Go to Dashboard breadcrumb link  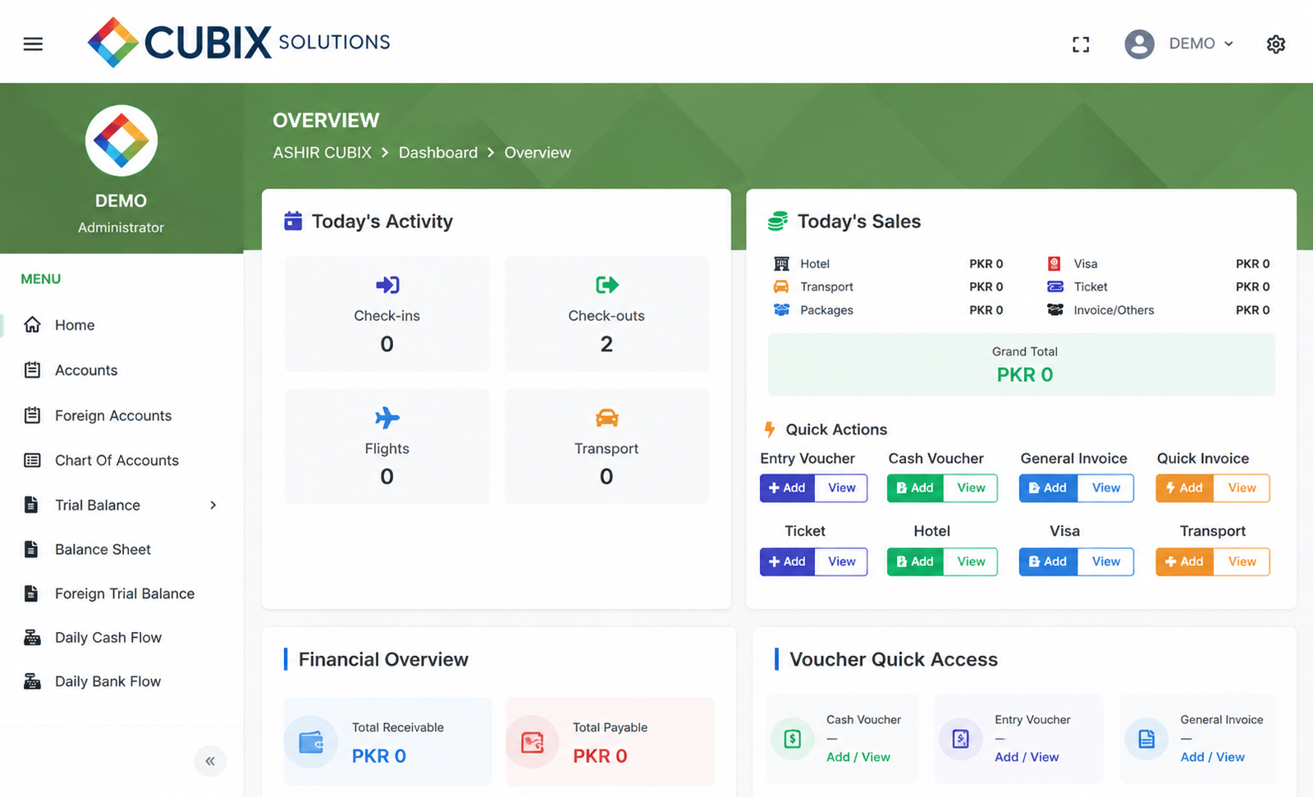coord(438,153)
